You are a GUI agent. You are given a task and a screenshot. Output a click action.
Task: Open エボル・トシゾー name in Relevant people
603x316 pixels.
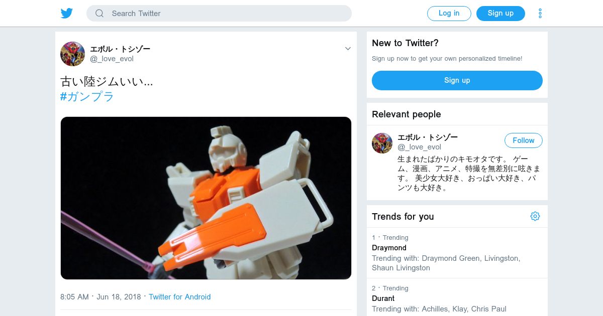tap(428, 137)
